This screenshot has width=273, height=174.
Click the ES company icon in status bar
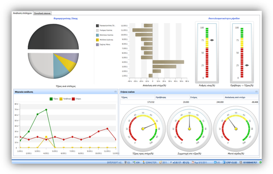click(x=125, y=162)
